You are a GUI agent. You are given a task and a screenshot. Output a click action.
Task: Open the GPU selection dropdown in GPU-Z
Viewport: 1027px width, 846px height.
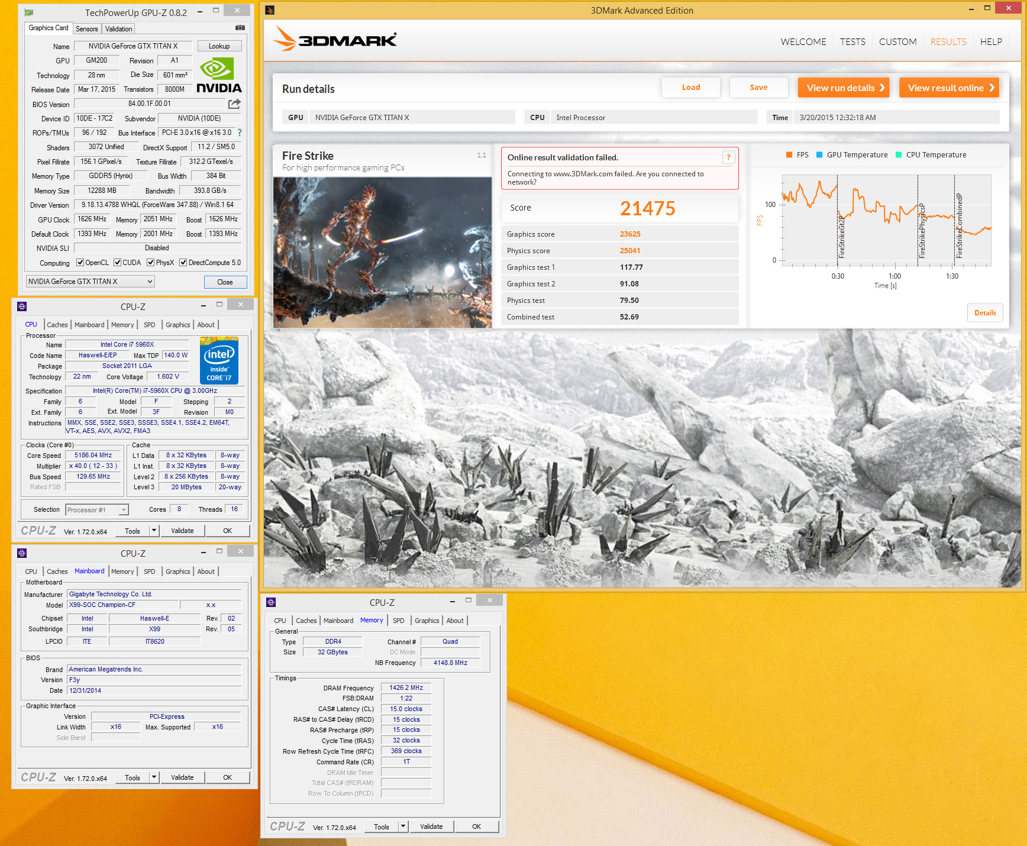point(91,282)
